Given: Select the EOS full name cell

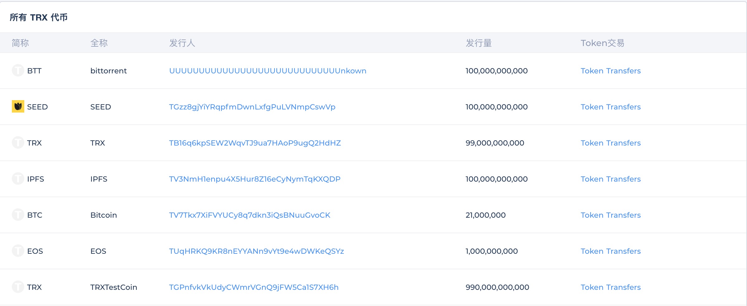Looking at the screenshot, I should click(98, 251).
